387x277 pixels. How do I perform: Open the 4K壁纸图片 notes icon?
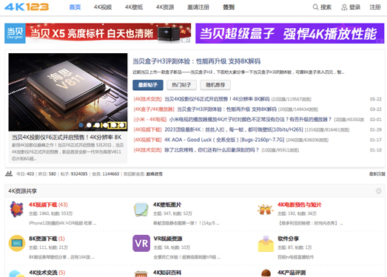(x=141, y=210)
